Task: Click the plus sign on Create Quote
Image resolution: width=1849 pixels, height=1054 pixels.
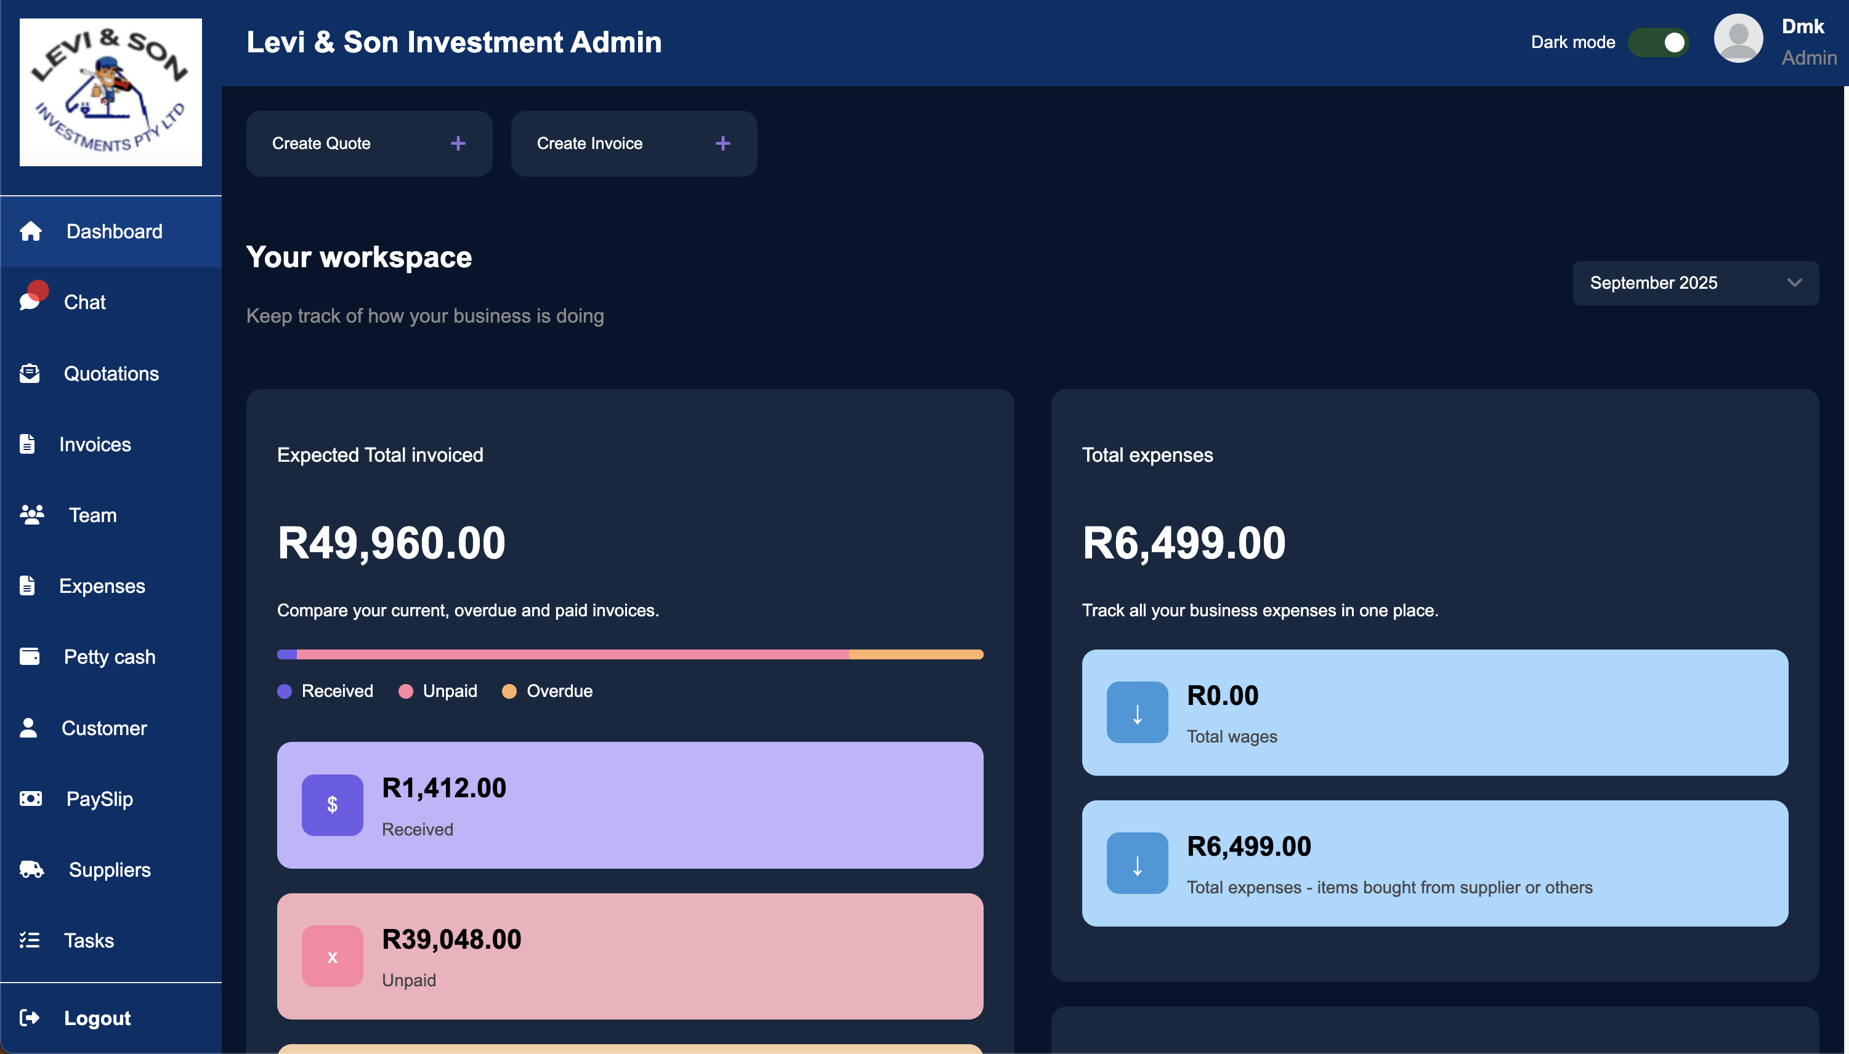Action: coord(458,143)
